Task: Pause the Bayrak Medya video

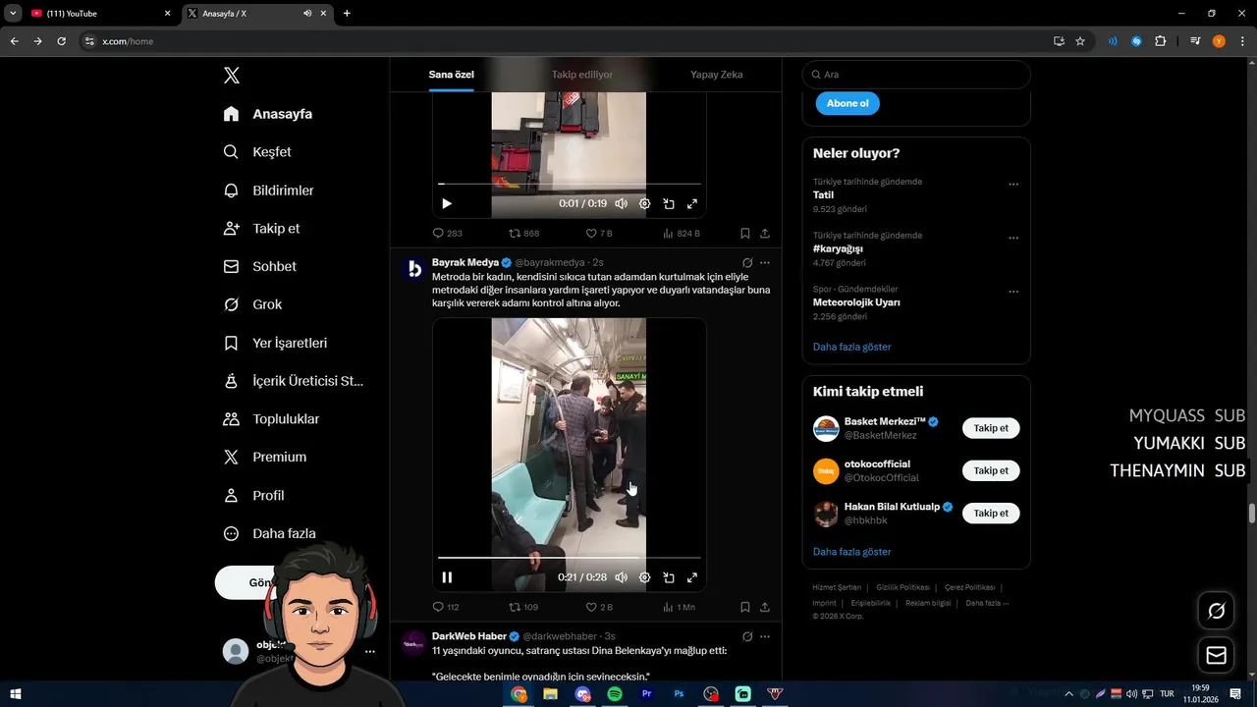Action: [447, 578]
